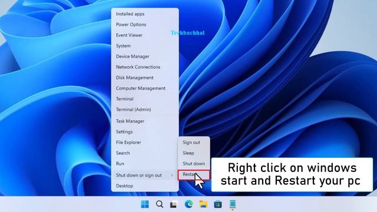Screen dimensions: 377x212
Task: Select Sleep in the power submenu
Action: tap(194, 153)
